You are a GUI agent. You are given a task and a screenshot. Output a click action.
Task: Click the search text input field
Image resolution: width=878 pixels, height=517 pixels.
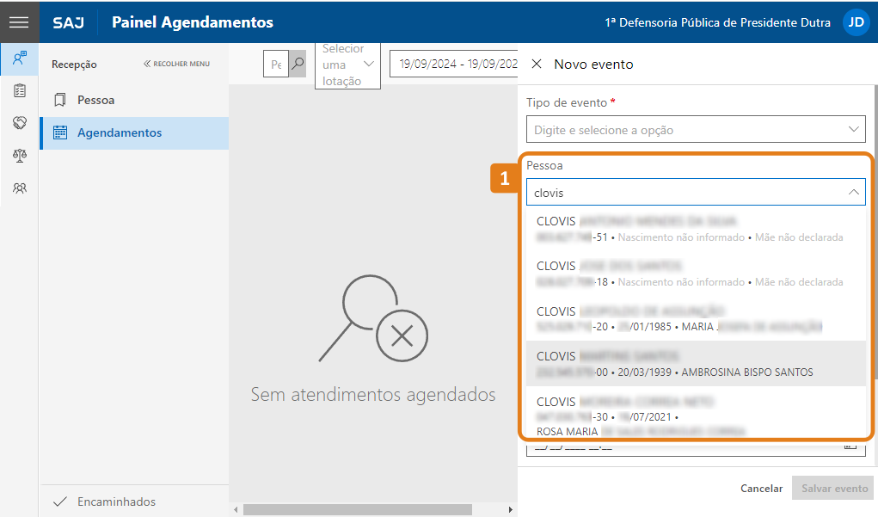click(276, 64)
